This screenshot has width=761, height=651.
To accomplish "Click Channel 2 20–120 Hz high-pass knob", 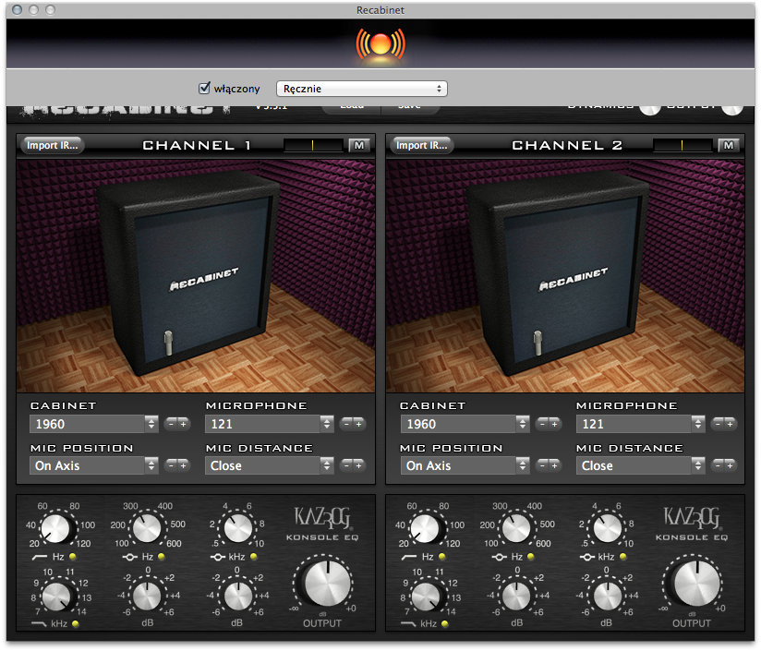I will 425,529.
